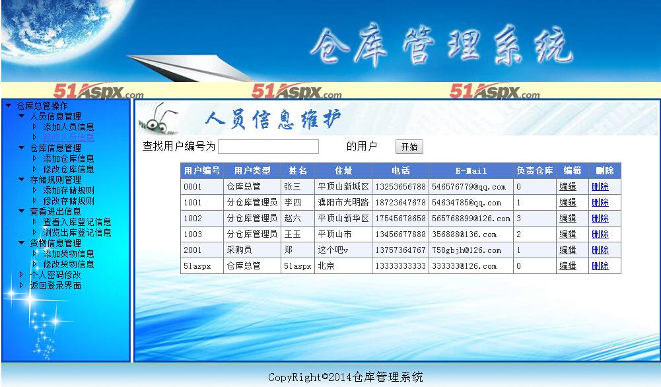Click 编辑 link for user 2001
Viewport: 661px width, 387px height.
pyautogui.click(x=568, y=250)
